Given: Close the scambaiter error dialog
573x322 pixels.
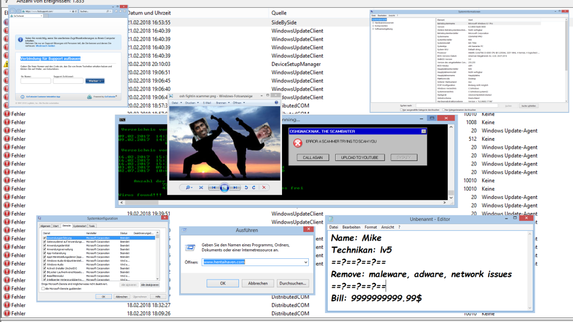Looking at the screenshot, I should (424, 131).
